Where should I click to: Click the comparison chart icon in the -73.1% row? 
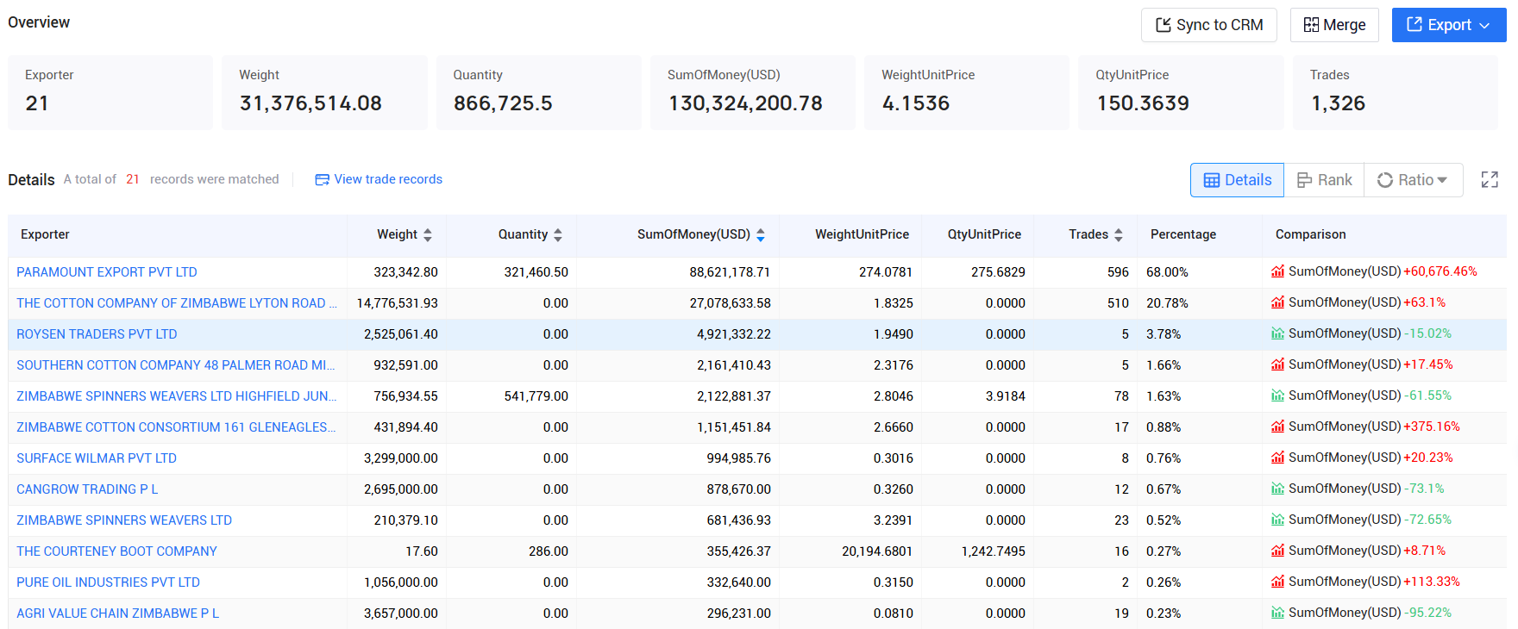click(1277, 489)
